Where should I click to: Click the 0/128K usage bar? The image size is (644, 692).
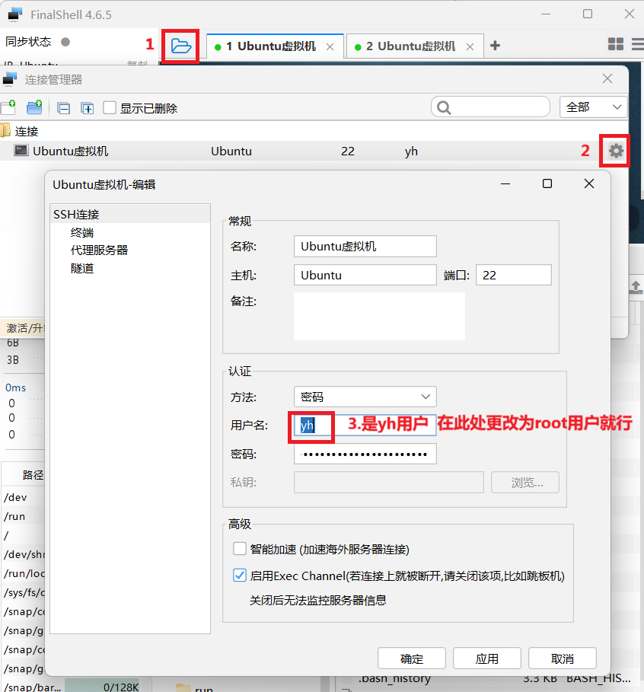point(102,685)
